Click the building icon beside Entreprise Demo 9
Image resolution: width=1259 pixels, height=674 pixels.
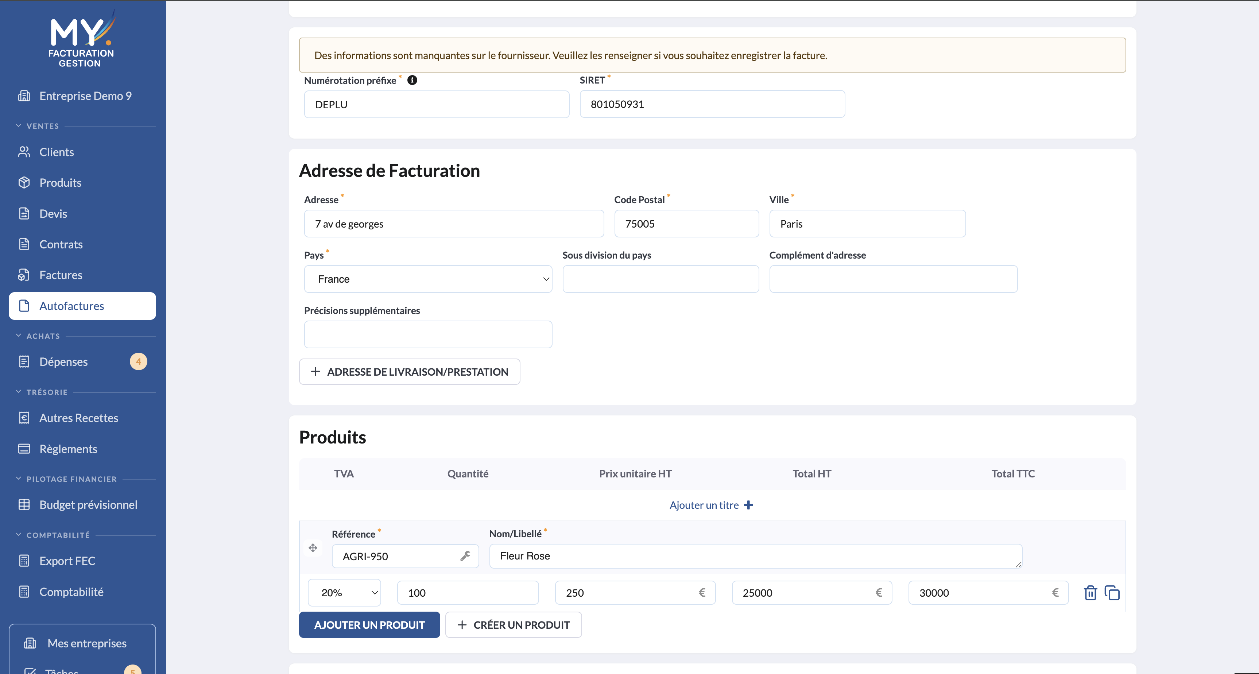(24, 96)
